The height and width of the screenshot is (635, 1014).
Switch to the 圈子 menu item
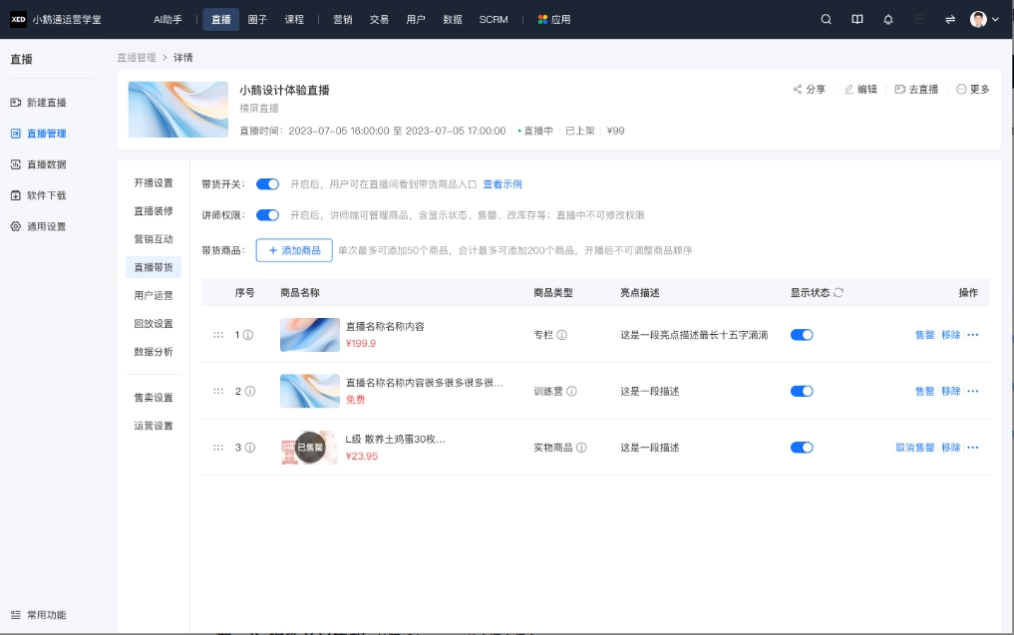[x=259, y=19]
